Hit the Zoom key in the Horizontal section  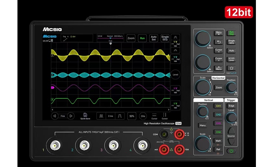click(x=219, y=88)
